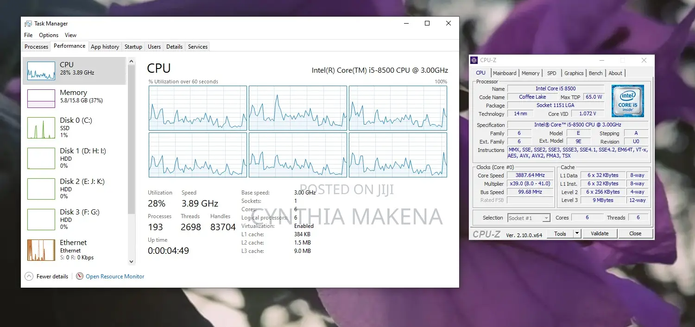Image resolution: width=695 pixels, height=327 pixels.
Task: Click the Intel Core i5 logo badge
Action: tap(627, 101)
